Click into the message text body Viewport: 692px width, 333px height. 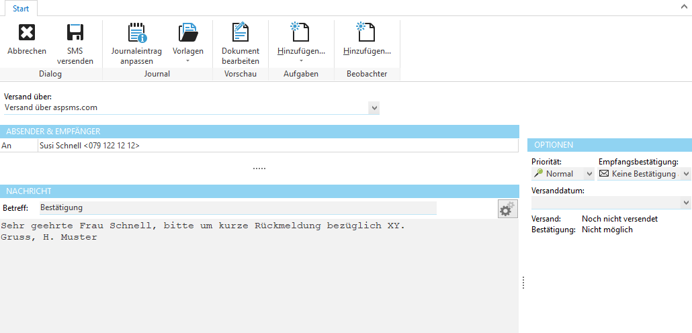pyautogui.click(x=259, y=276)
